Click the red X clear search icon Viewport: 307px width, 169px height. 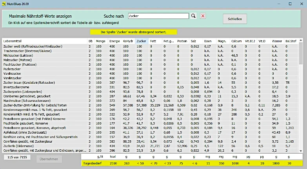203,16
